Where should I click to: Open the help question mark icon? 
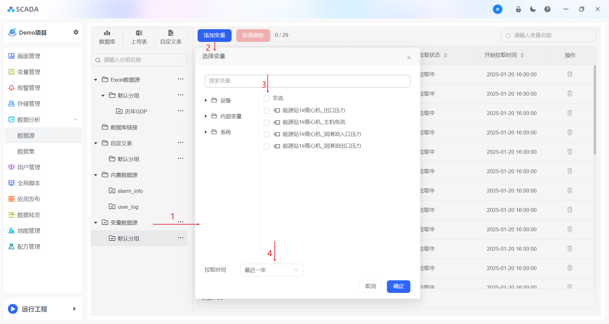coord(547,9)
